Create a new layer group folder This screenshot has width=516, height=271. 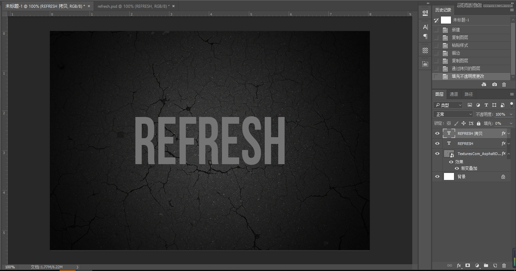point(486,266)
